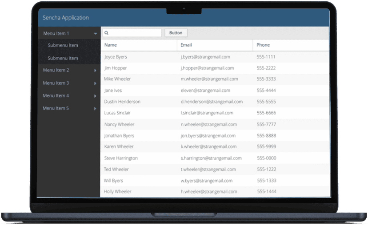Expand Menu Item 4 arrow
368x225 pixels.
(x=95, y=96)
